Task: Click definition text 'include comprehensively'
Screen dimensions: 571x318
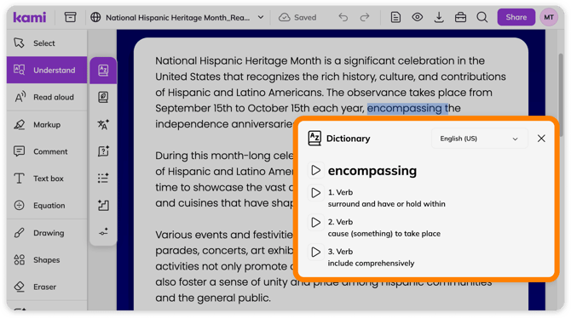Action: pyautogui.click(x=371, y=263)
